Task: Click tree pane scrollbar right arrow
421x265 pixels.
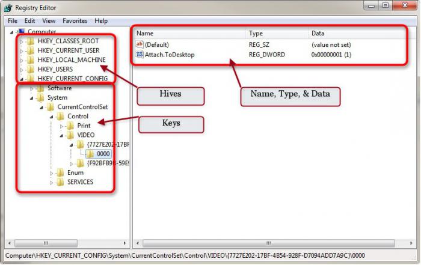Action: pos(124,243)
